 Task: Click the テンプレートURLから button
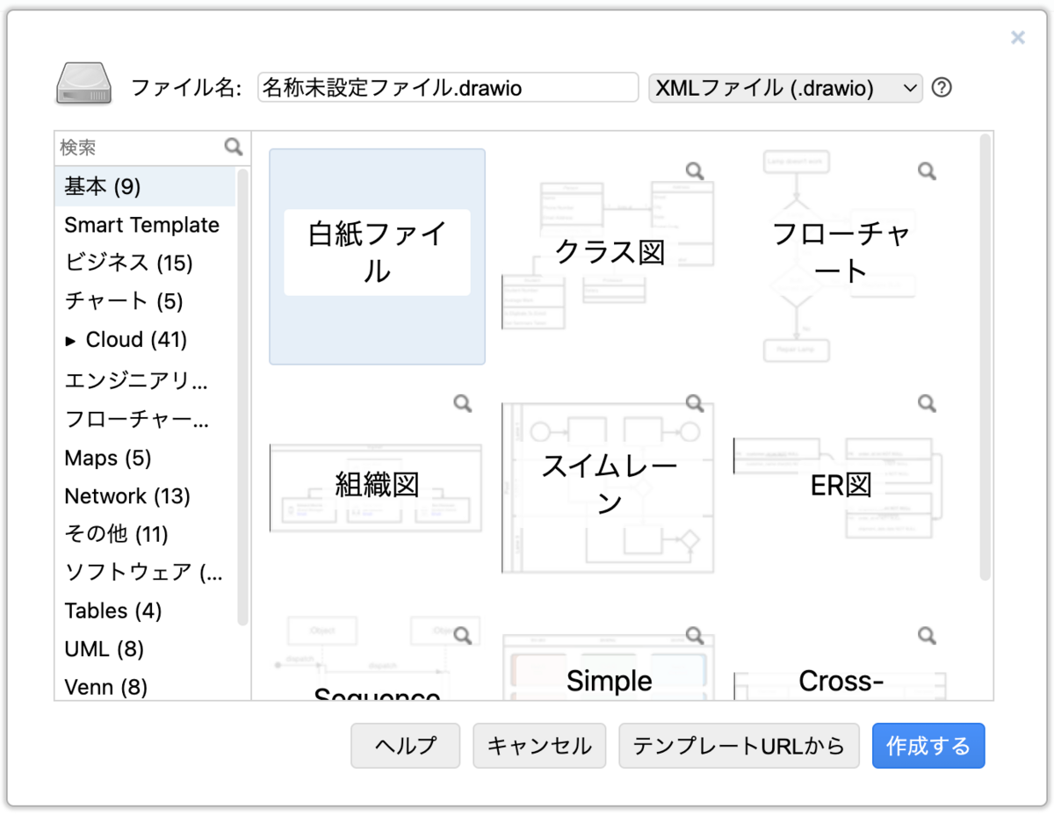[x=739, y=746]
